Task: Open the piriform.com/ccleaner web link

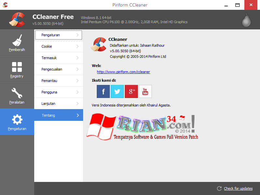Action: click(x=123, y=72)
